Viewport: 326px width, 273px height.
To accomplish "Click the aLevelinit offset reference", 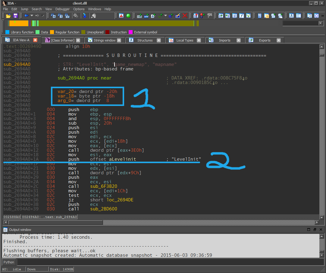I will pyautogui.click(x=122, y=159).
